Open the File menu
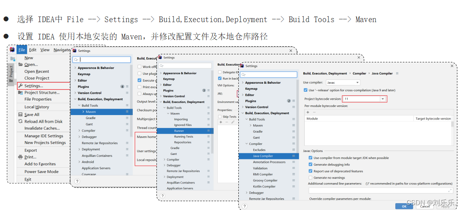The width and height of the screenshot is (463, 210). coord(21,50)
